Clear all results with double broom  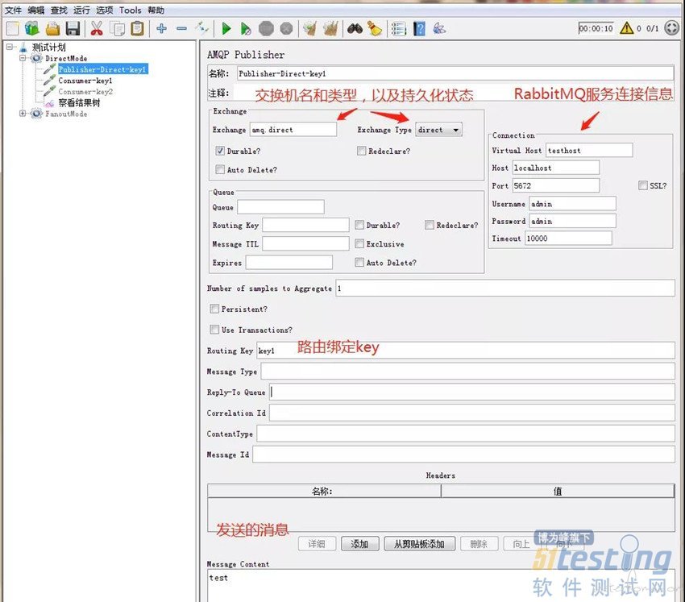pos(330,29)
